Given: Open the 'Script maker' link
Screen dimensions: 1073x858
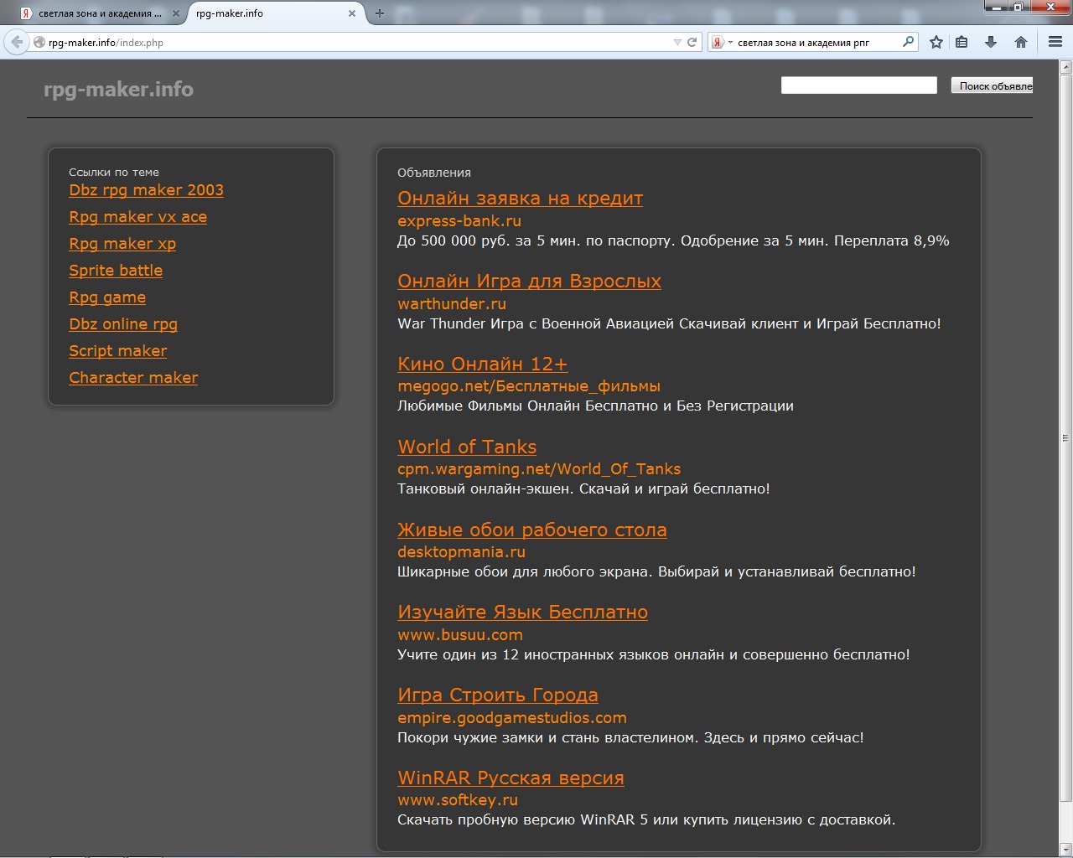Looking at the screenshot, I should [x=117, y=351].
